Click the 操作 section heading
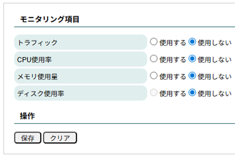This screenshot has height=156, width=235. pos(27,116)
